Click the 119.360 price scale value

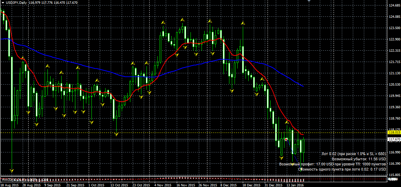click(x=394, y=107)
